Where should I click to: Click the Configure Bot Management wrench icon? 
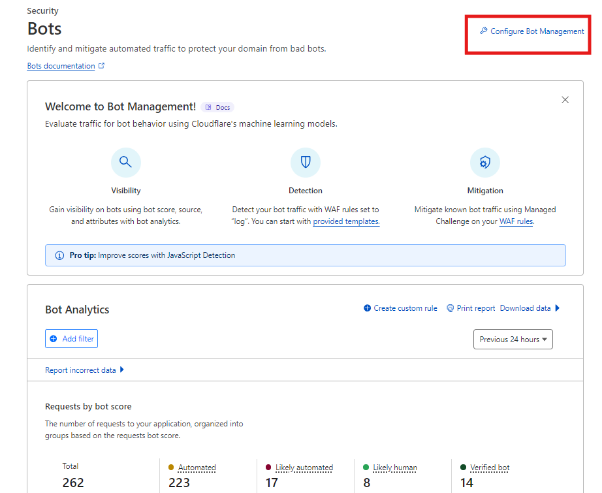coord(484,31)
